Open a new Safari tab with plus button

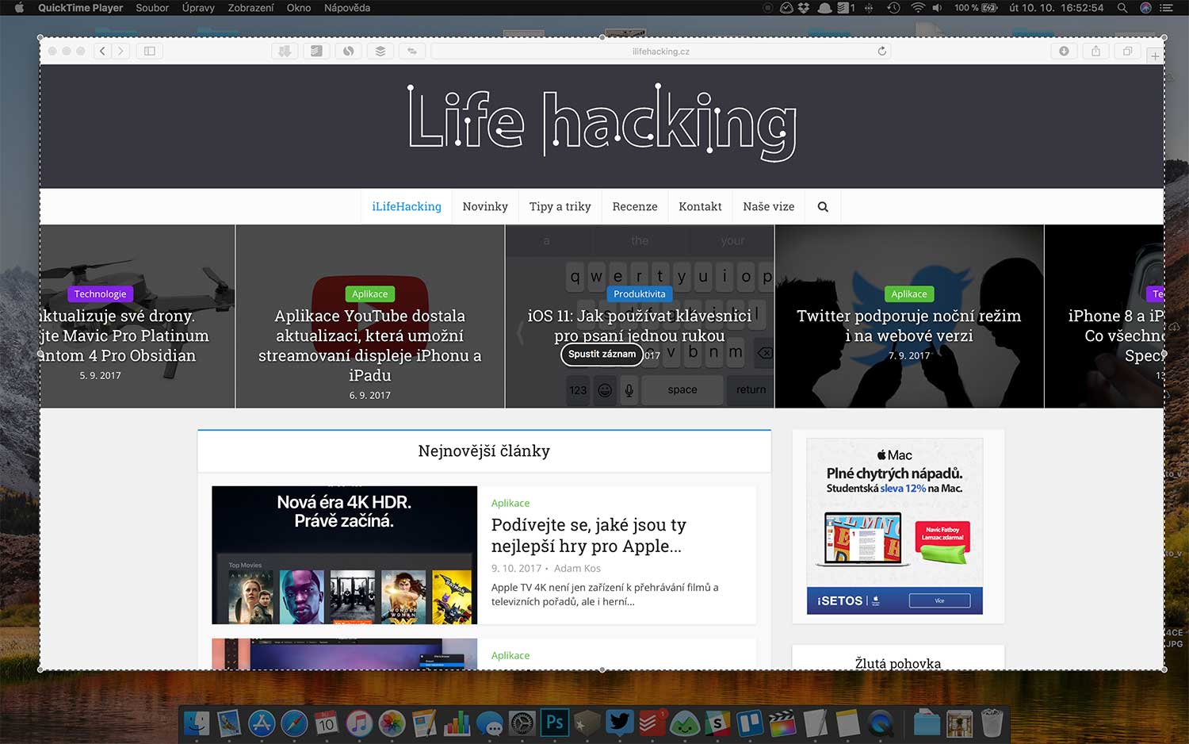pos(1155,56)
